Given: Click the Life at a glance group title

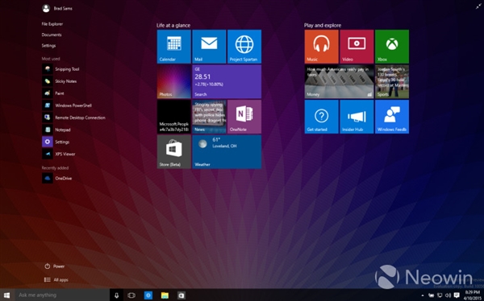Looking at the screenshot, I should tap(173, 25).
